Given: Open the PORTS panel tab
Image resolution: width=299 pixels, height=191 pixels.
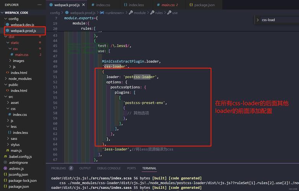Looking at the screenshot, I should tap(132, 168).
